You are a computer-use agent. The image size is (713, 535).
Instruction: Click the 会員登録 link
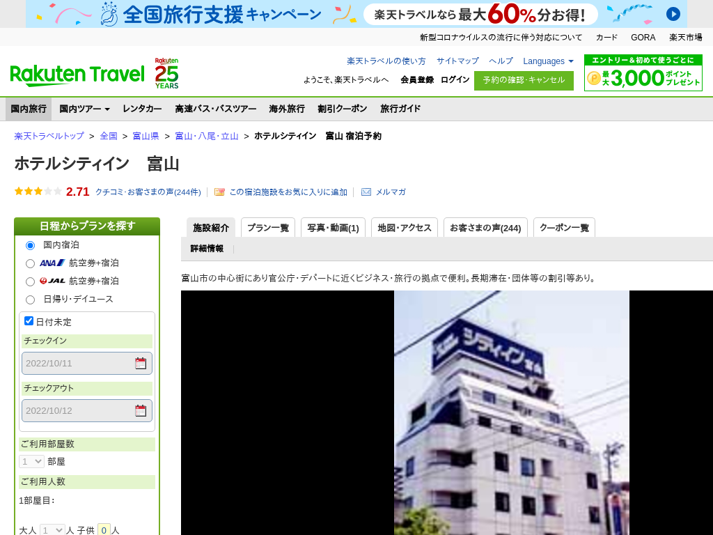(x=417, y=79)
